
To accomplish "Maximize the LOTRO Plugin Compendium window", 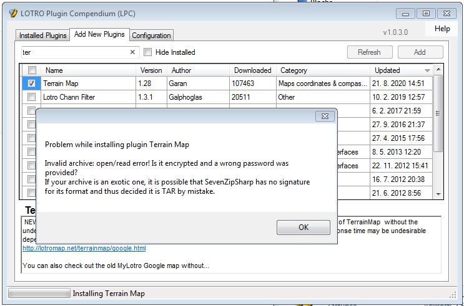I will tap(426, 14).
